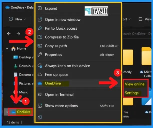Click the forward arrow navigation button
The height and width of the screenshot is (128, 153).
pyautogui.click(x=18, y=34)
